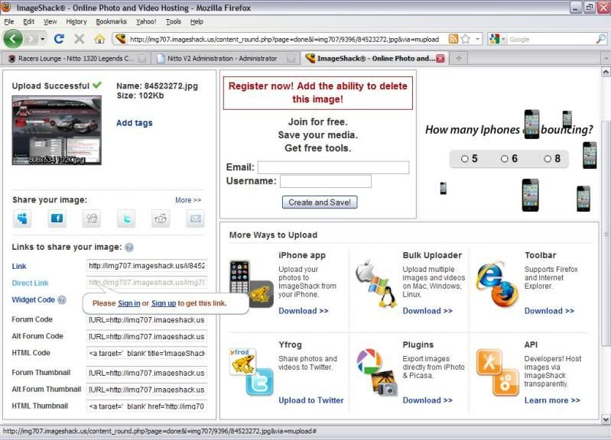Select radio option 6
The image size is (611, 440).
pyautogui.click(x=505, y=159)
